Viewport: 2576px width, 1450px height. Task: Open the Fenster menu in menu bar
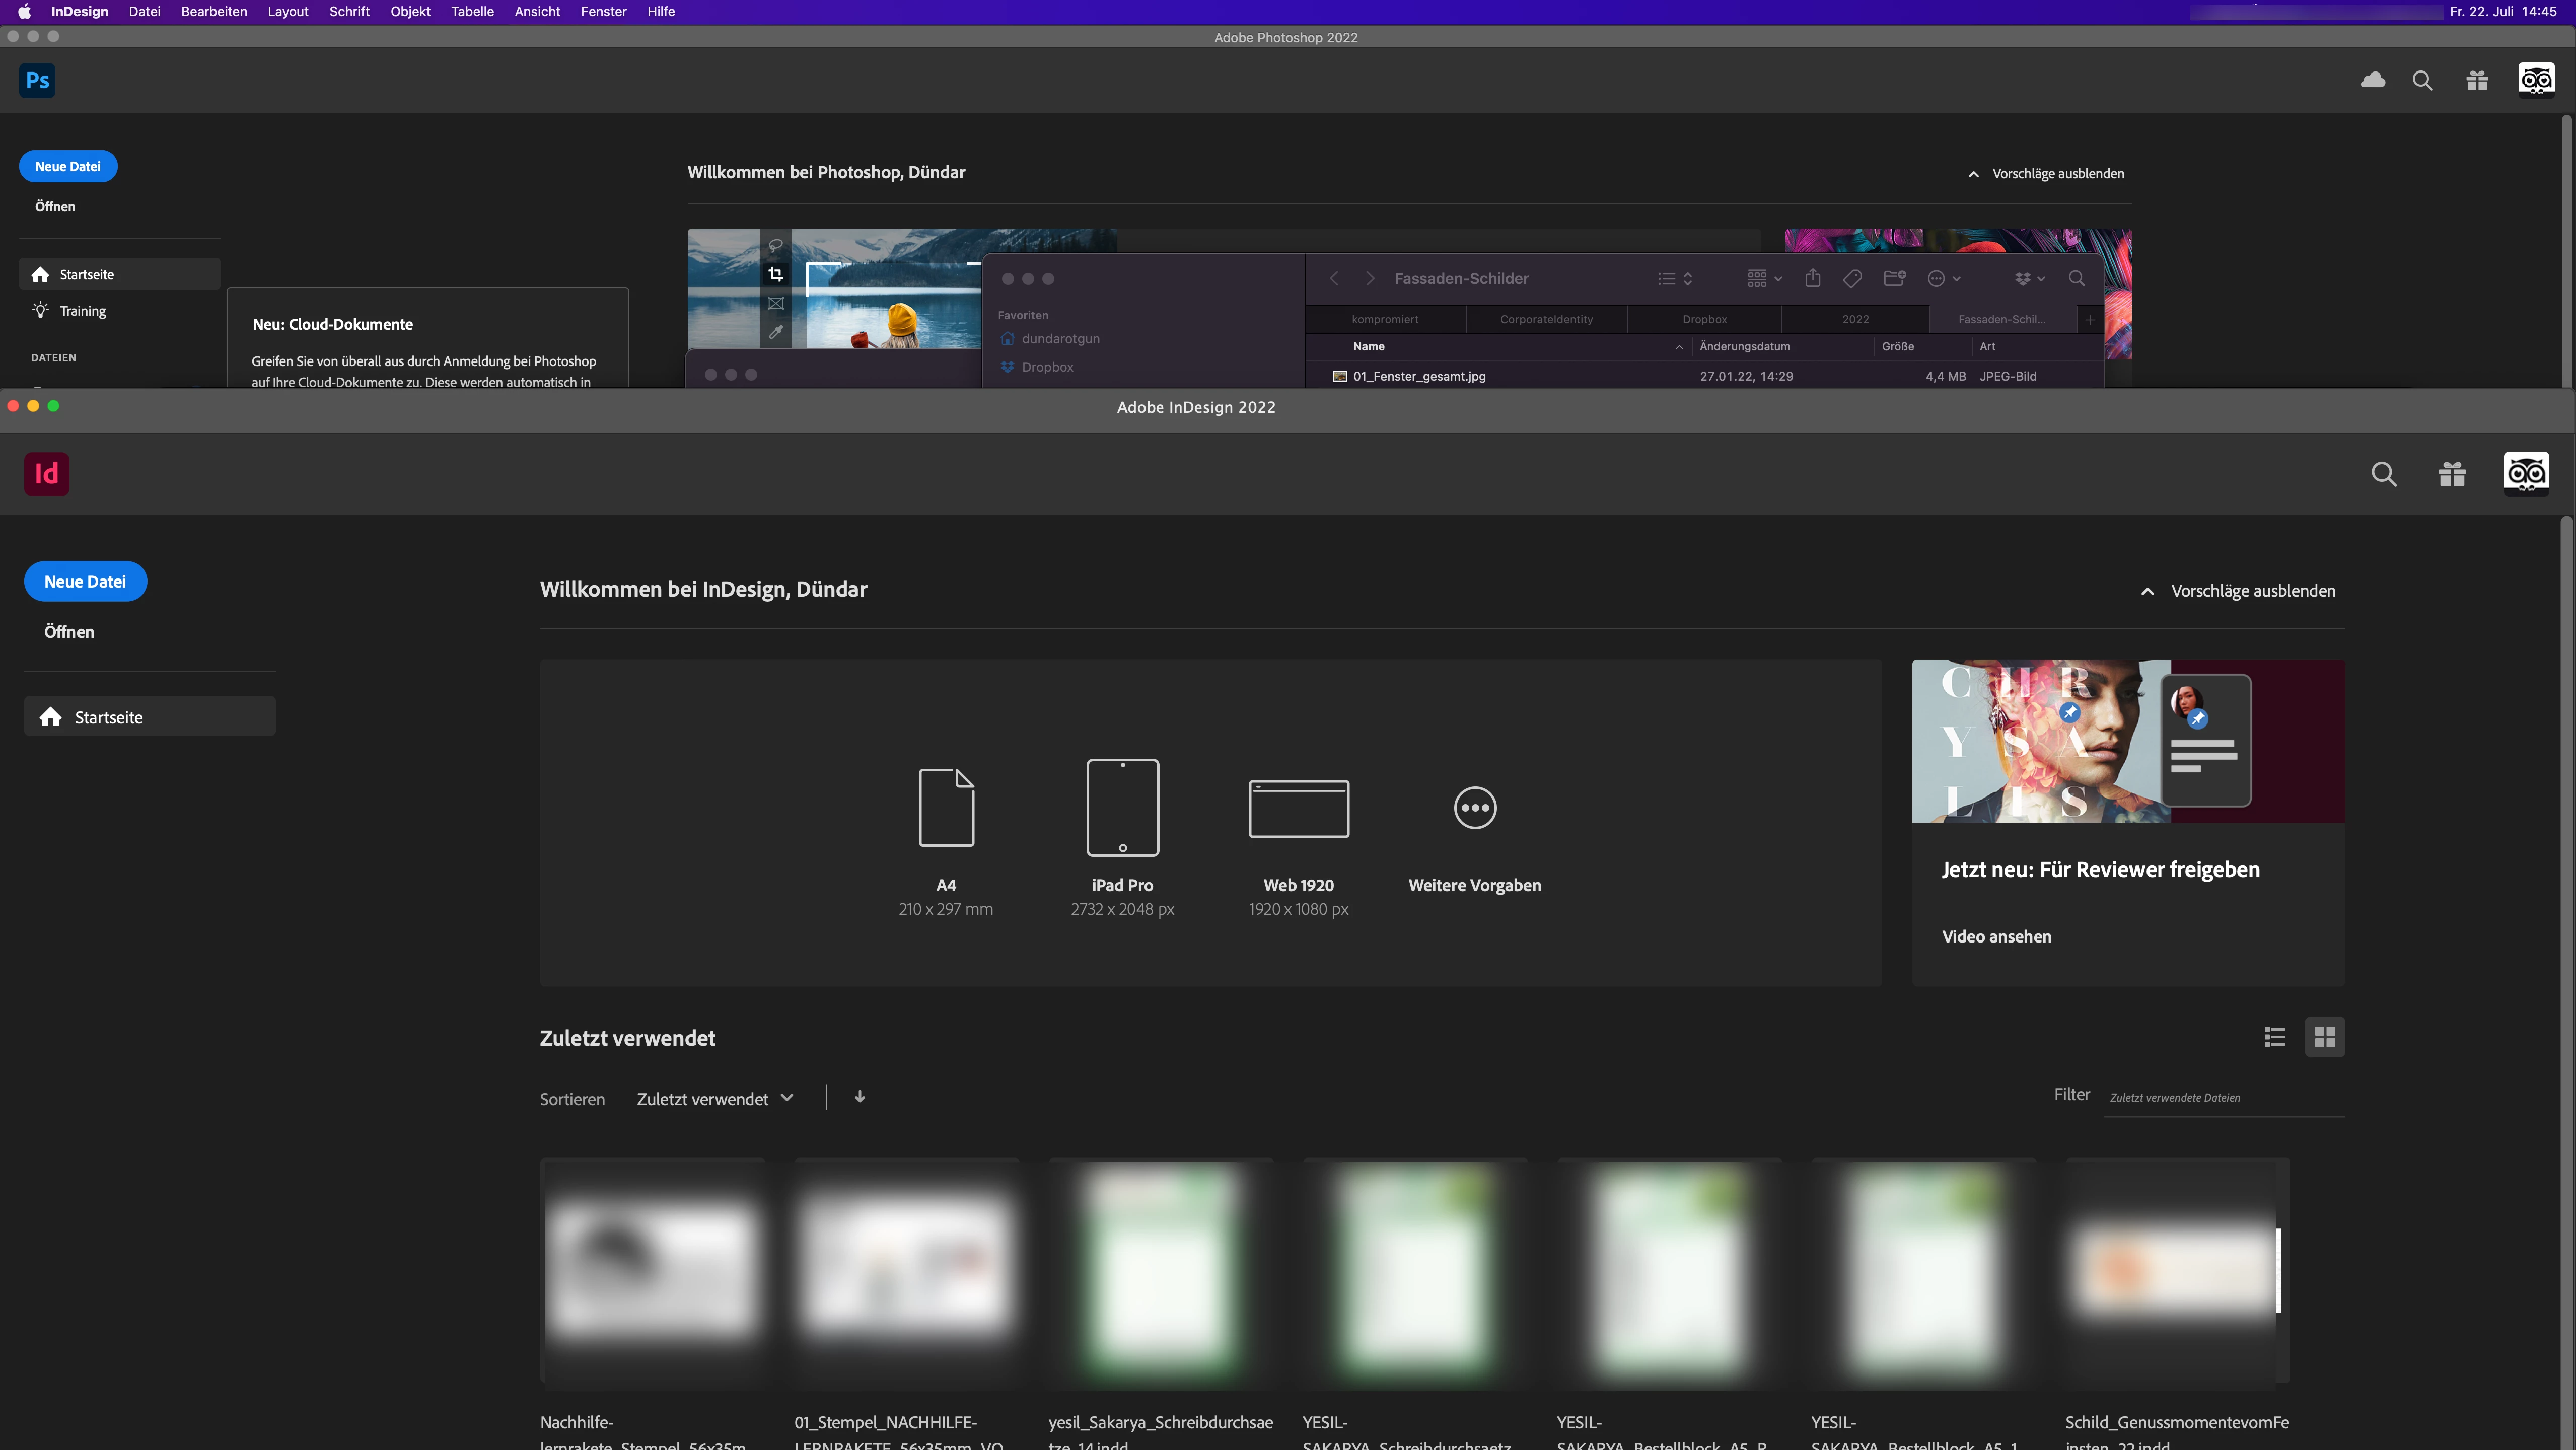(603, 11)
